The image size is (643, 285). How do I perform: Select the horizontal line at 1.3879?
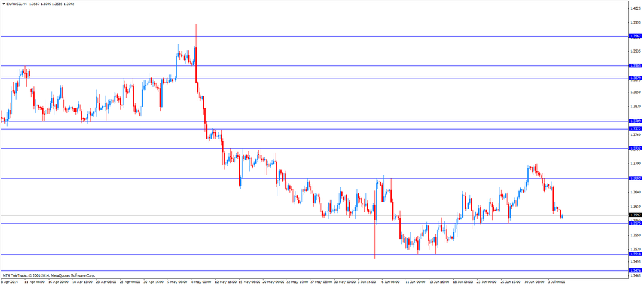point(314,78)
